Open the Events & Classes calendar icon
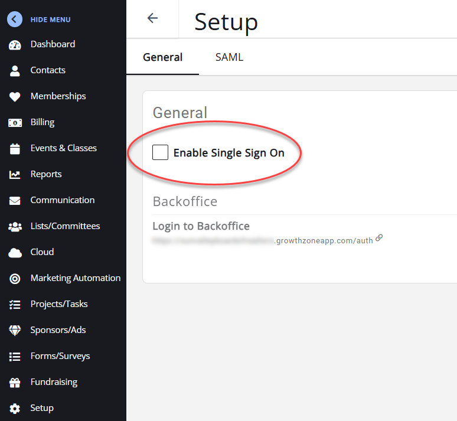This screenshot has height=421, width=457. click(x=15, y=149)
